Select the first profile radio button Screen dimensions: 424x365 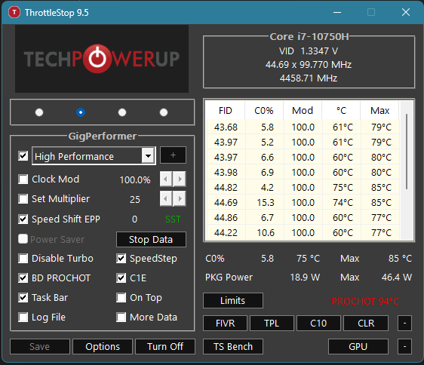(39, 112)
